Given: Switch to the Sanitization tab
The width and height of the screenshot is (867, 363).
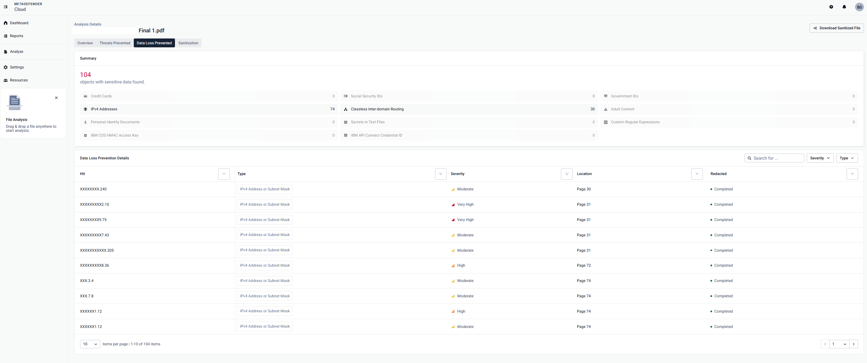Looking at the screenshot, I should pyautogui.click(x=188, y=43).
